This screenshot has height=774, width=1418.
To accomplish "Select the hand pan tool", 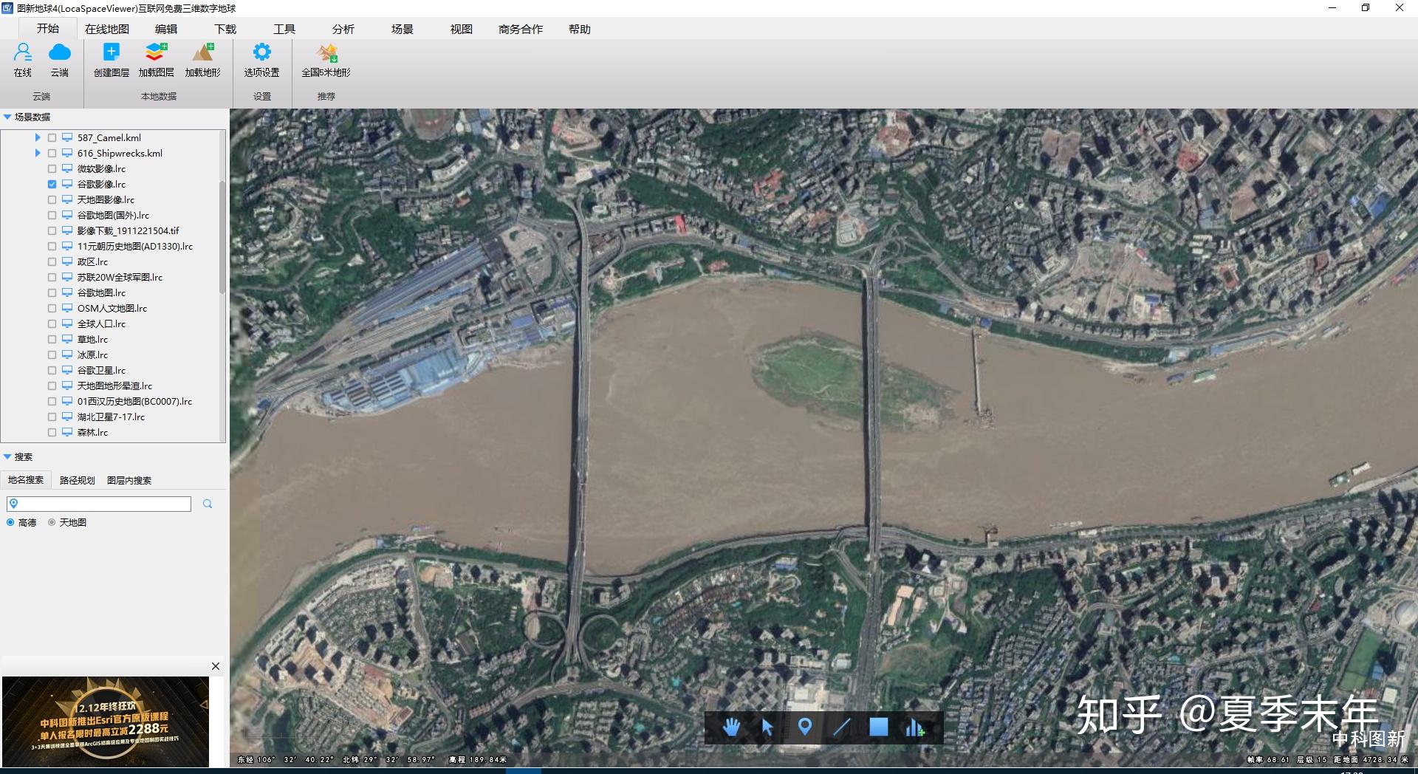I will pos(731,727).
